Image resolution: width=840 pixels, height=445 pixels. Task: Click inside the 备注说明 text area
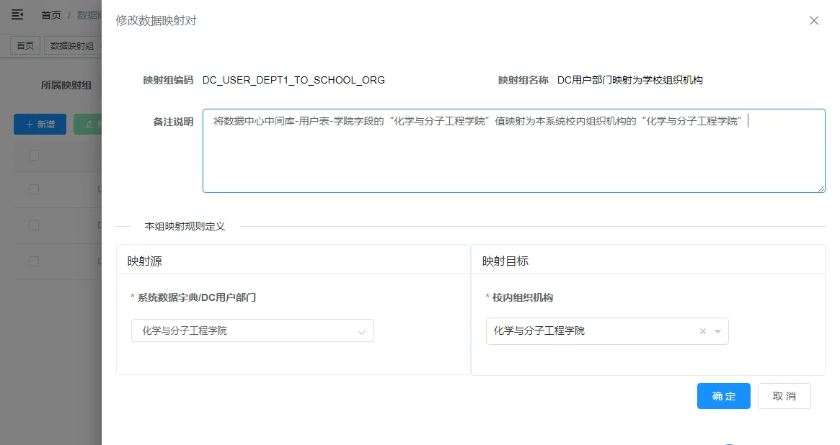tap(514, 150)
